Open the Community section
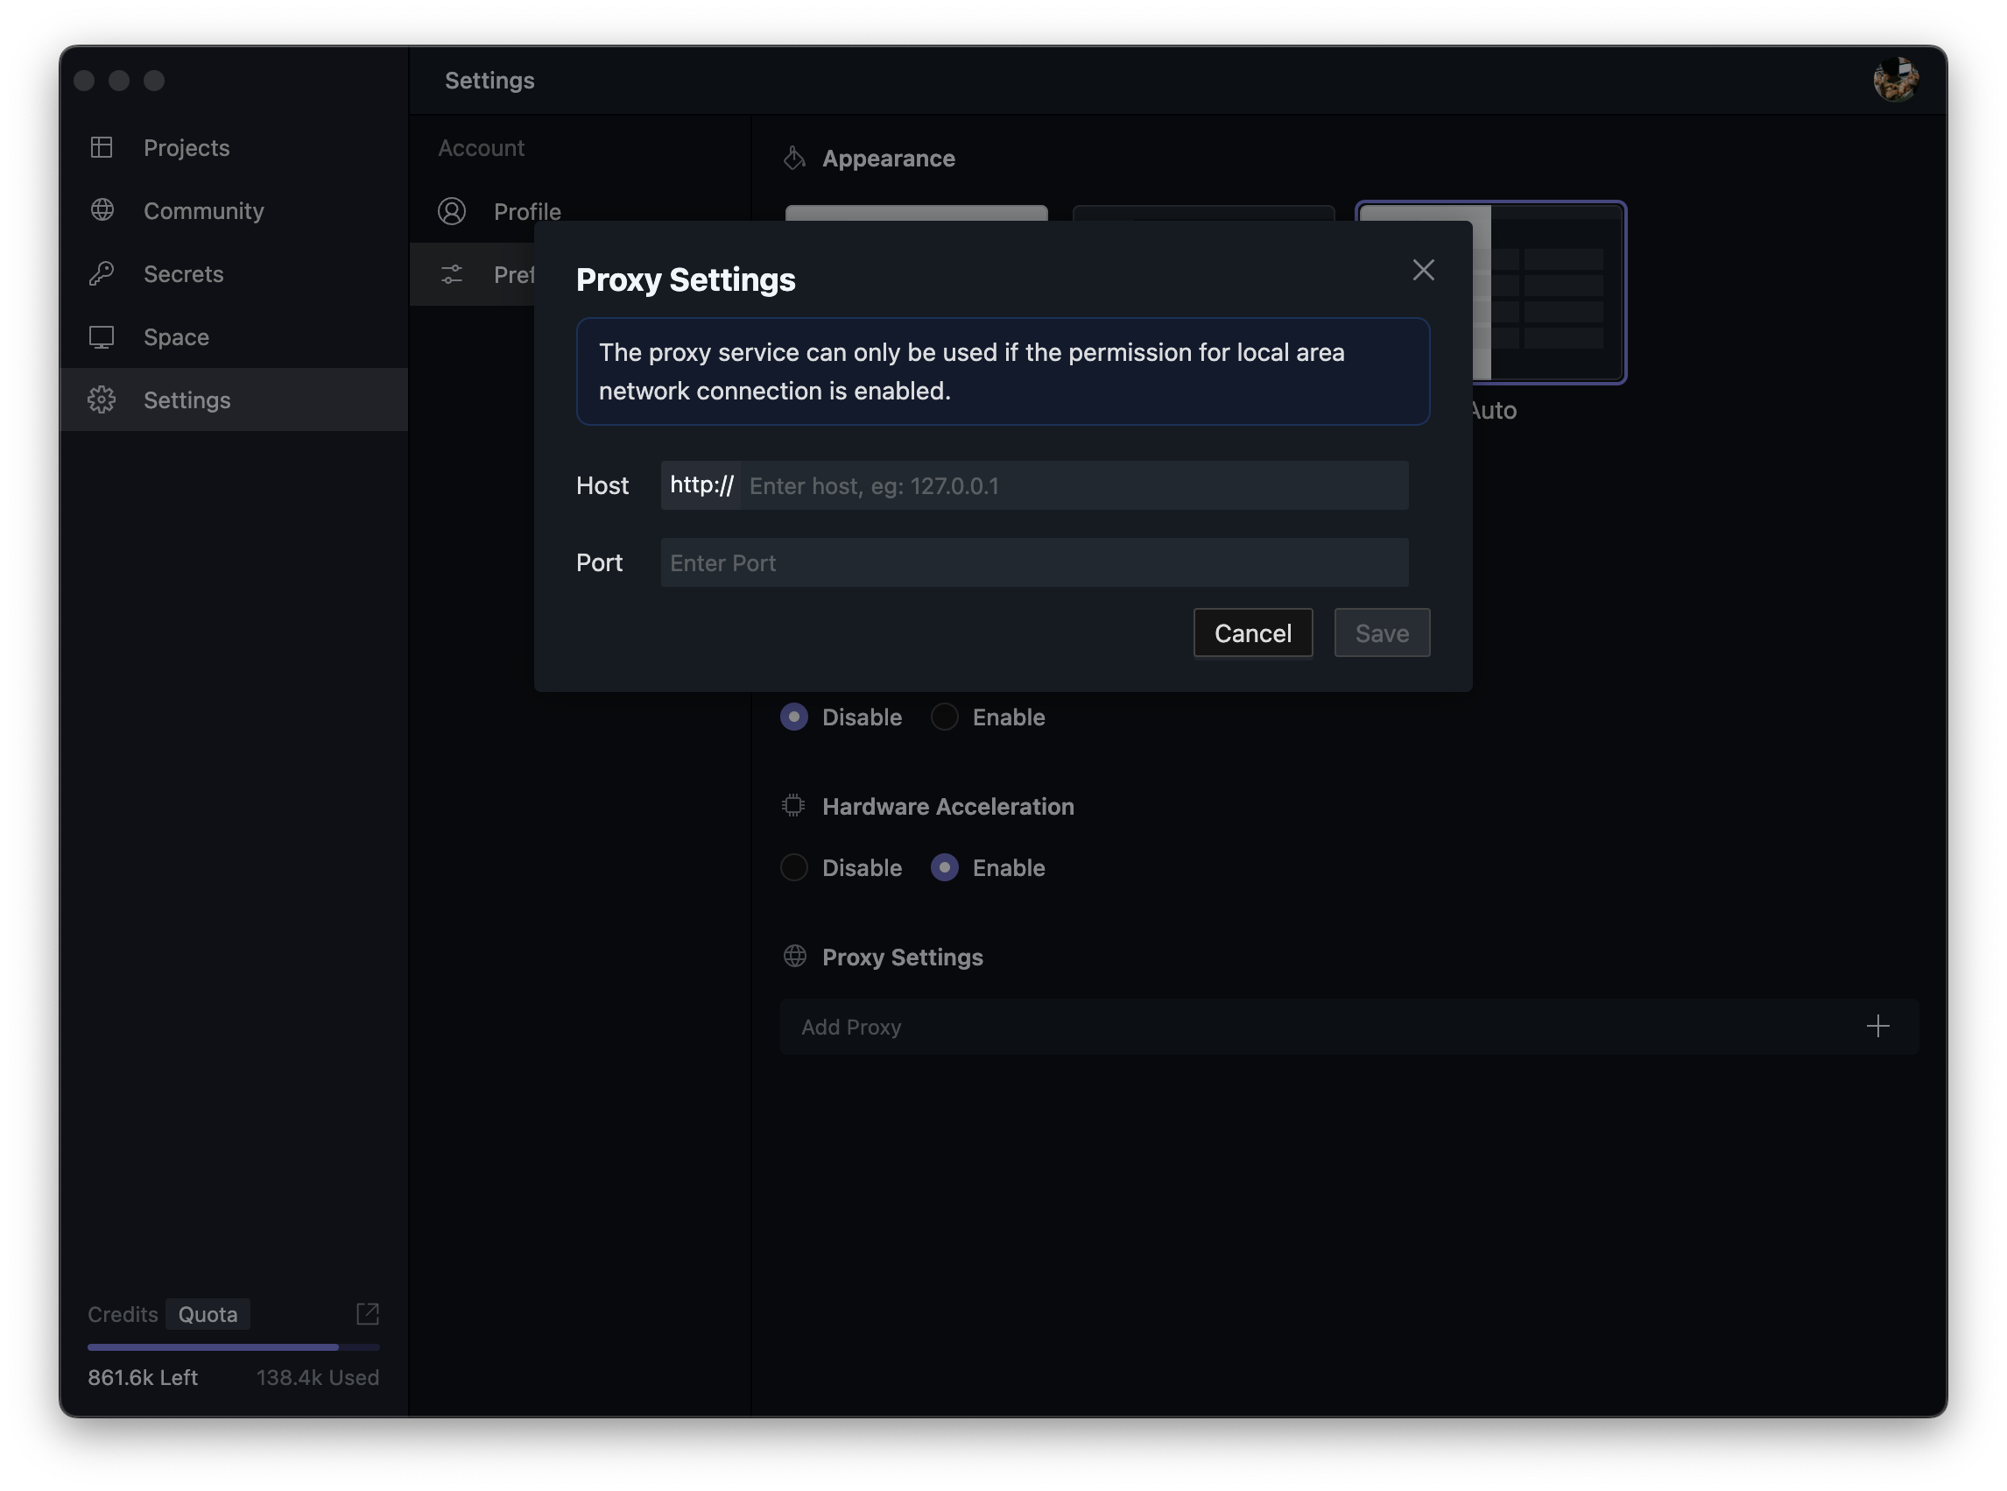Viewport: 2007px width, 1491px height. tap(204, 210)
